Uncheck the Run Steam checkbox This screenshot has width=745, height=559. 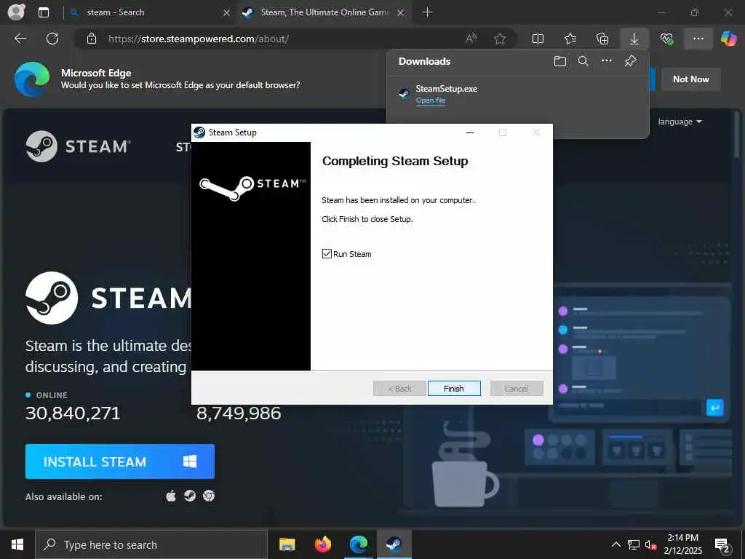[327, 254]
